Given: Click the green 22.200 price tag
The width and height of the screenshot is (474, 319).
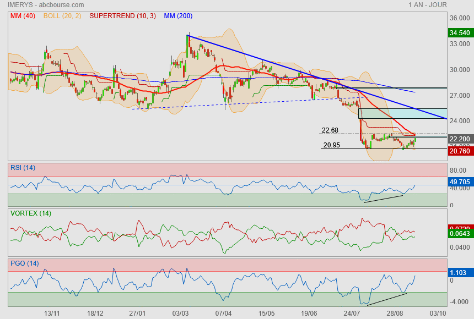Looking at the screenshot, I should coord(459,139).
